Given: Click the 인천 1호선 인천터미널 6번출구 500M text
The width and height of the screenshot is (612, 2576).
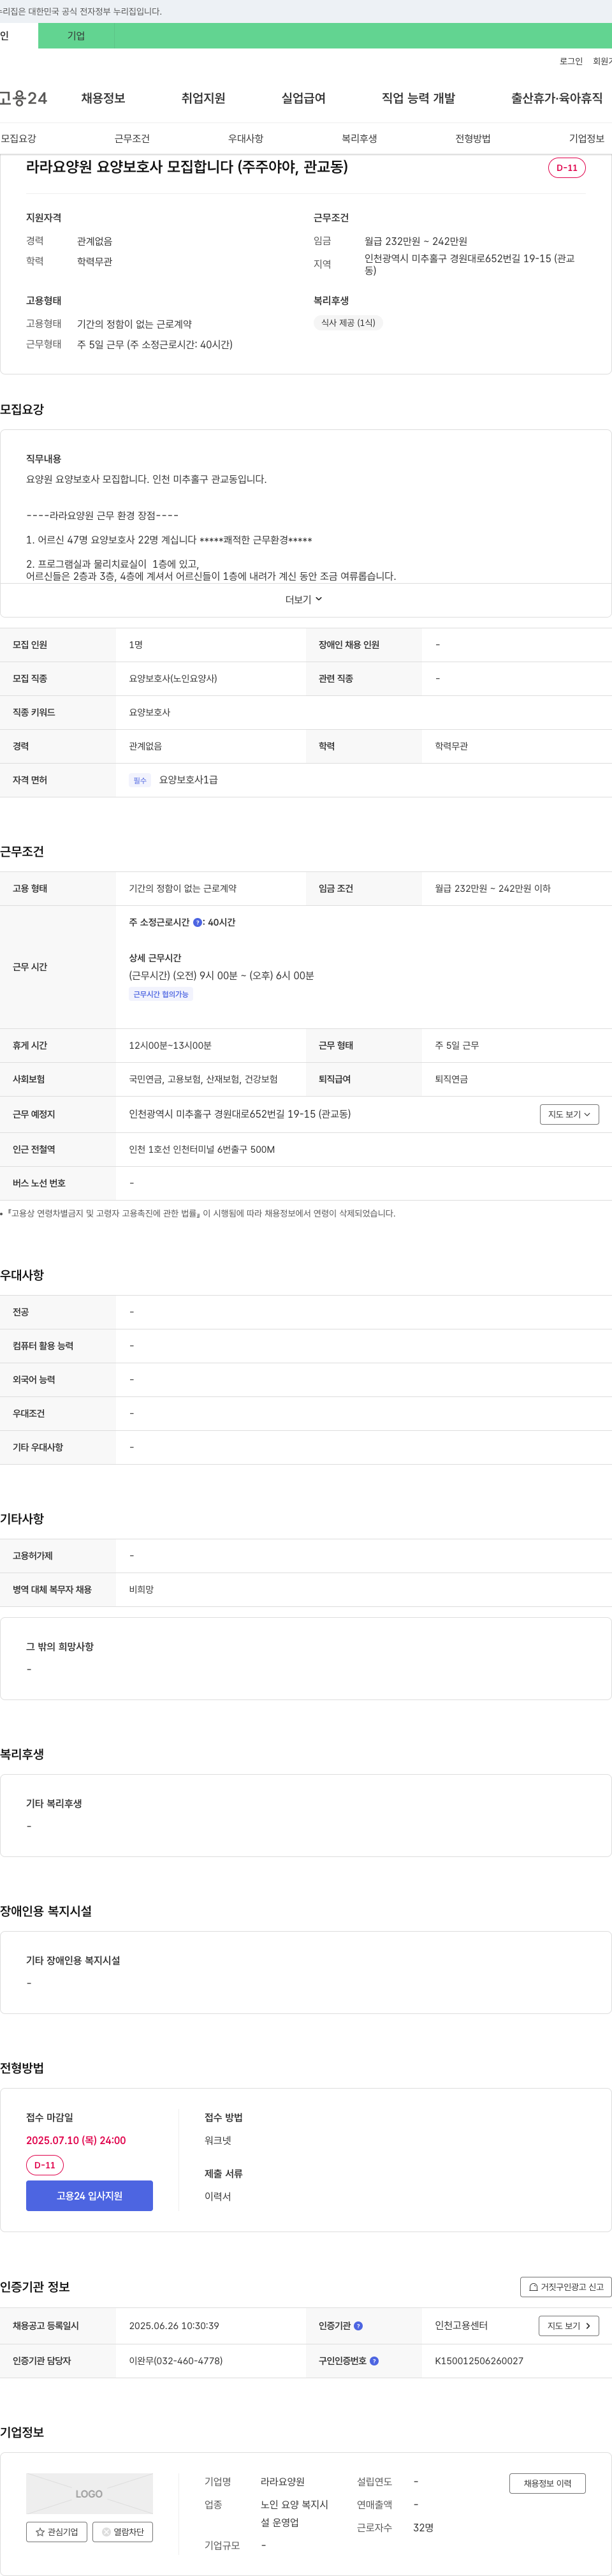Looking at the screenshot, I should (202, 1150).
